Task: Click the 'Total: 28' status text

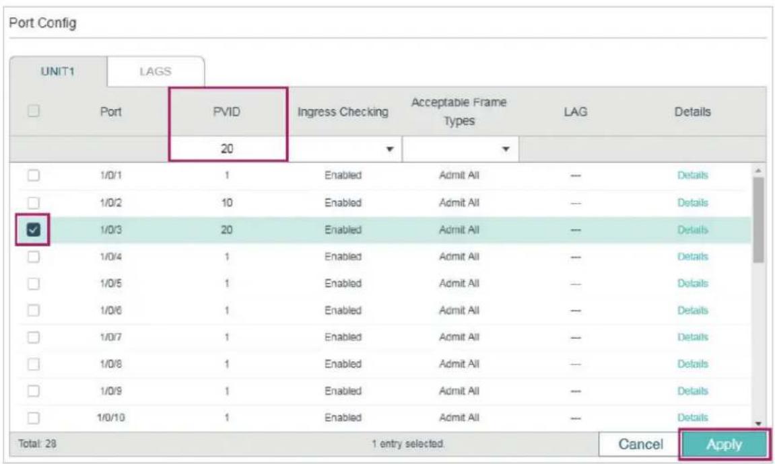Action: 37,444
